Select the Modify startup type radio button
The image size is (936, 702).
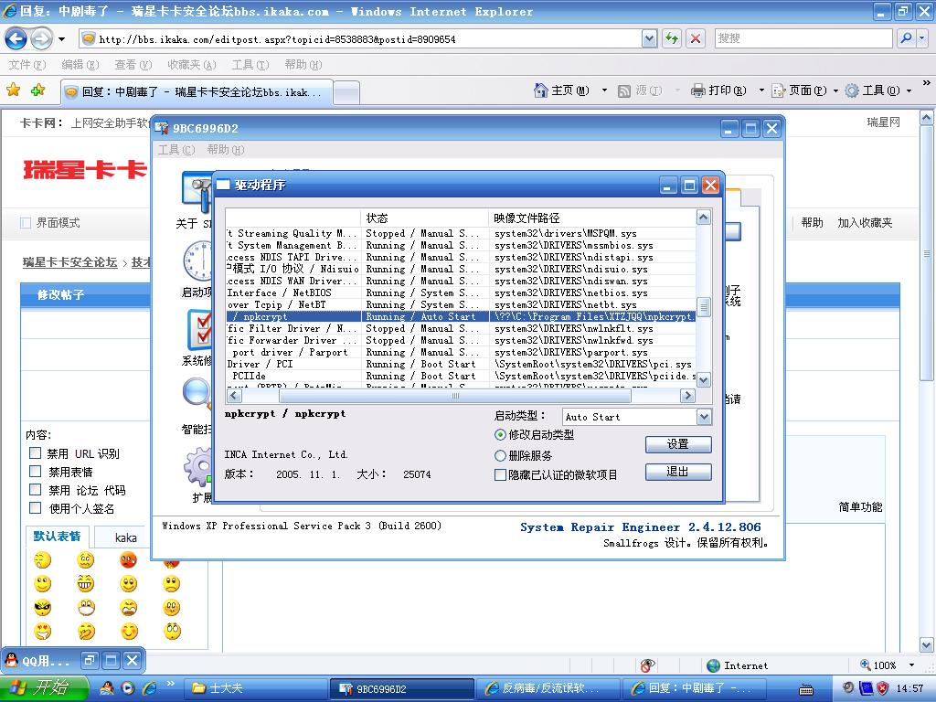click(x=500, y=434)
